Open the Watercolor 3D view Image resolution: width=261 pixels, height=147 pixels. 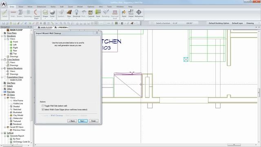(18, 118)
